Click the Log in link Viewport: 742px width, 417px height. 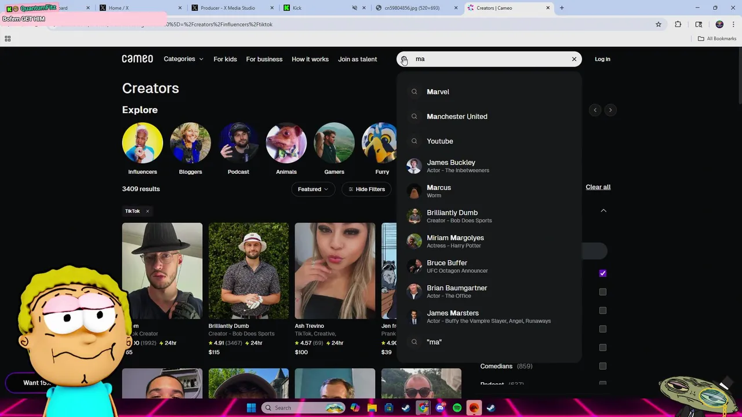pos(602,59)
